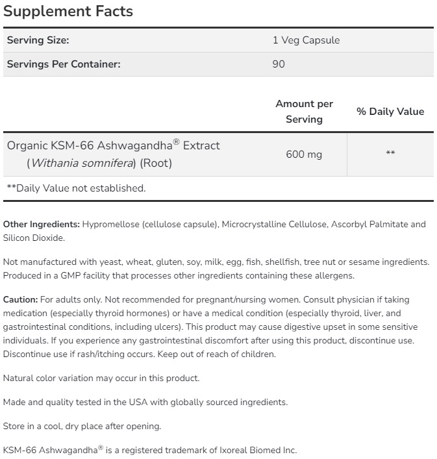437x459 pixels.
Task: Click the Organic KSM-66 Ashwagandha Extract ingredient name
Action: [114, 145]
